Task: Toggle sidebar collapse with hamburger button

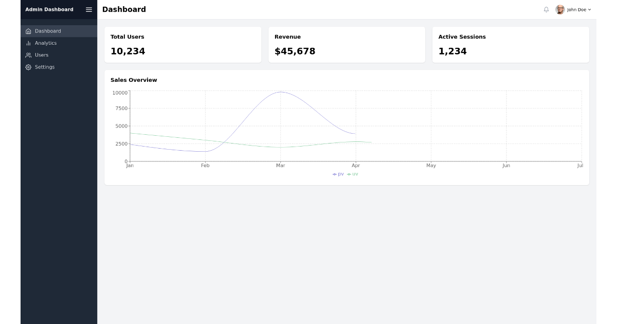Action: pyautogui.click(x=88, y=9)
